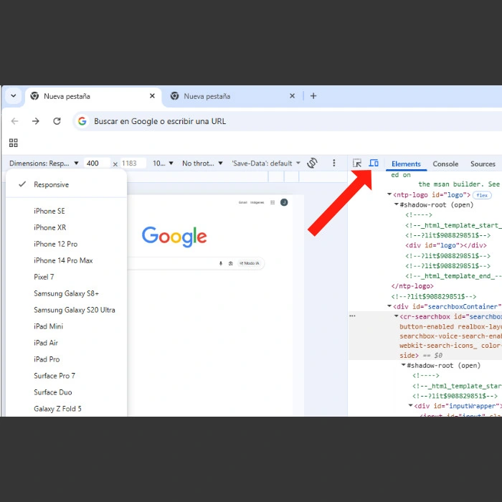Collapse the second #shadow-root (open) node

click(403, 365)
